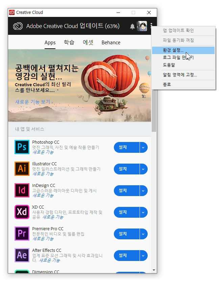Click the Premiere Pro CC app name
This screenshot has width=222, height=287.
coord(48,229)
